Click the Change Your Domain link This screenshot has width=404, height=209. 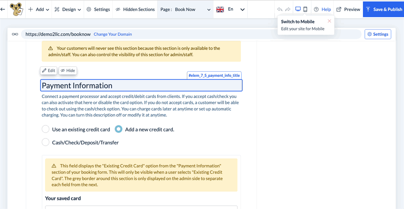click(112, 34)
